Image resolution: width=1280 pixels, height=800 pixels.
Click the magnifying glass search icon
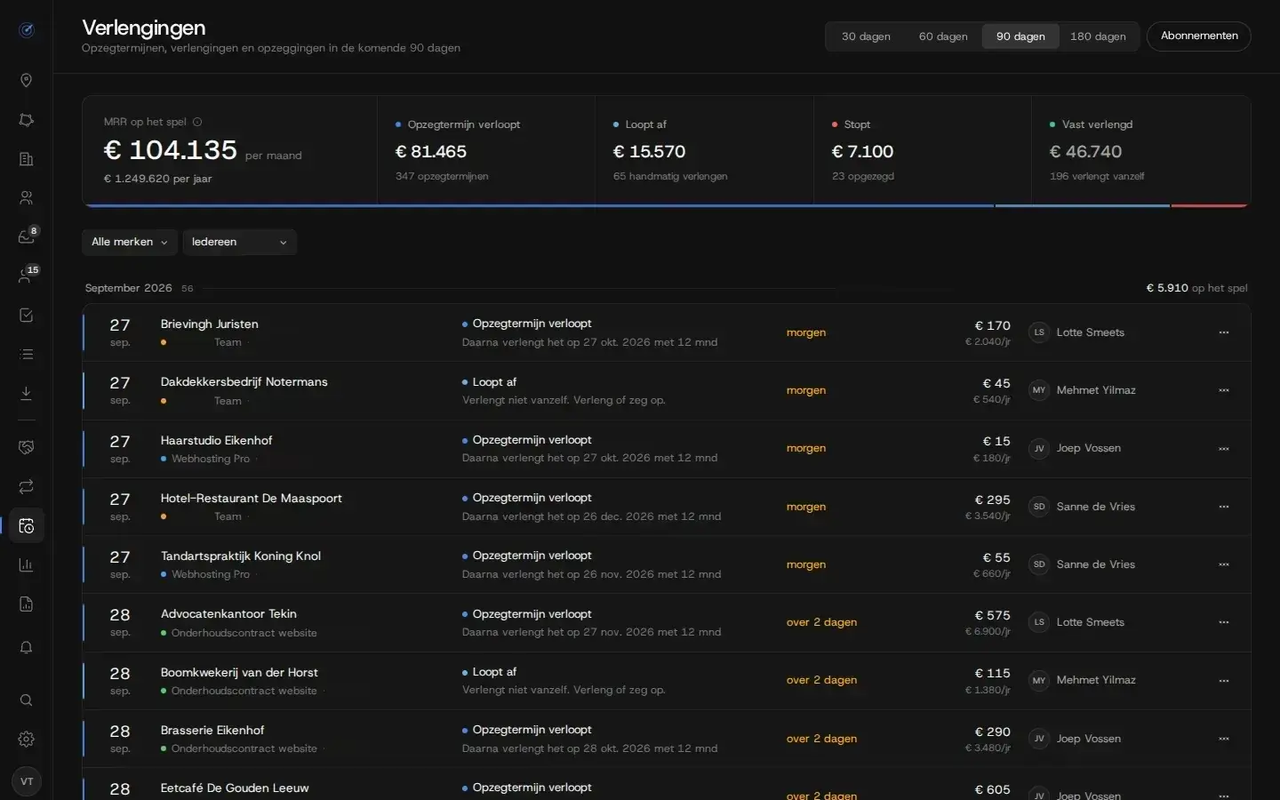pyautogui.click(x=27, y=700)
